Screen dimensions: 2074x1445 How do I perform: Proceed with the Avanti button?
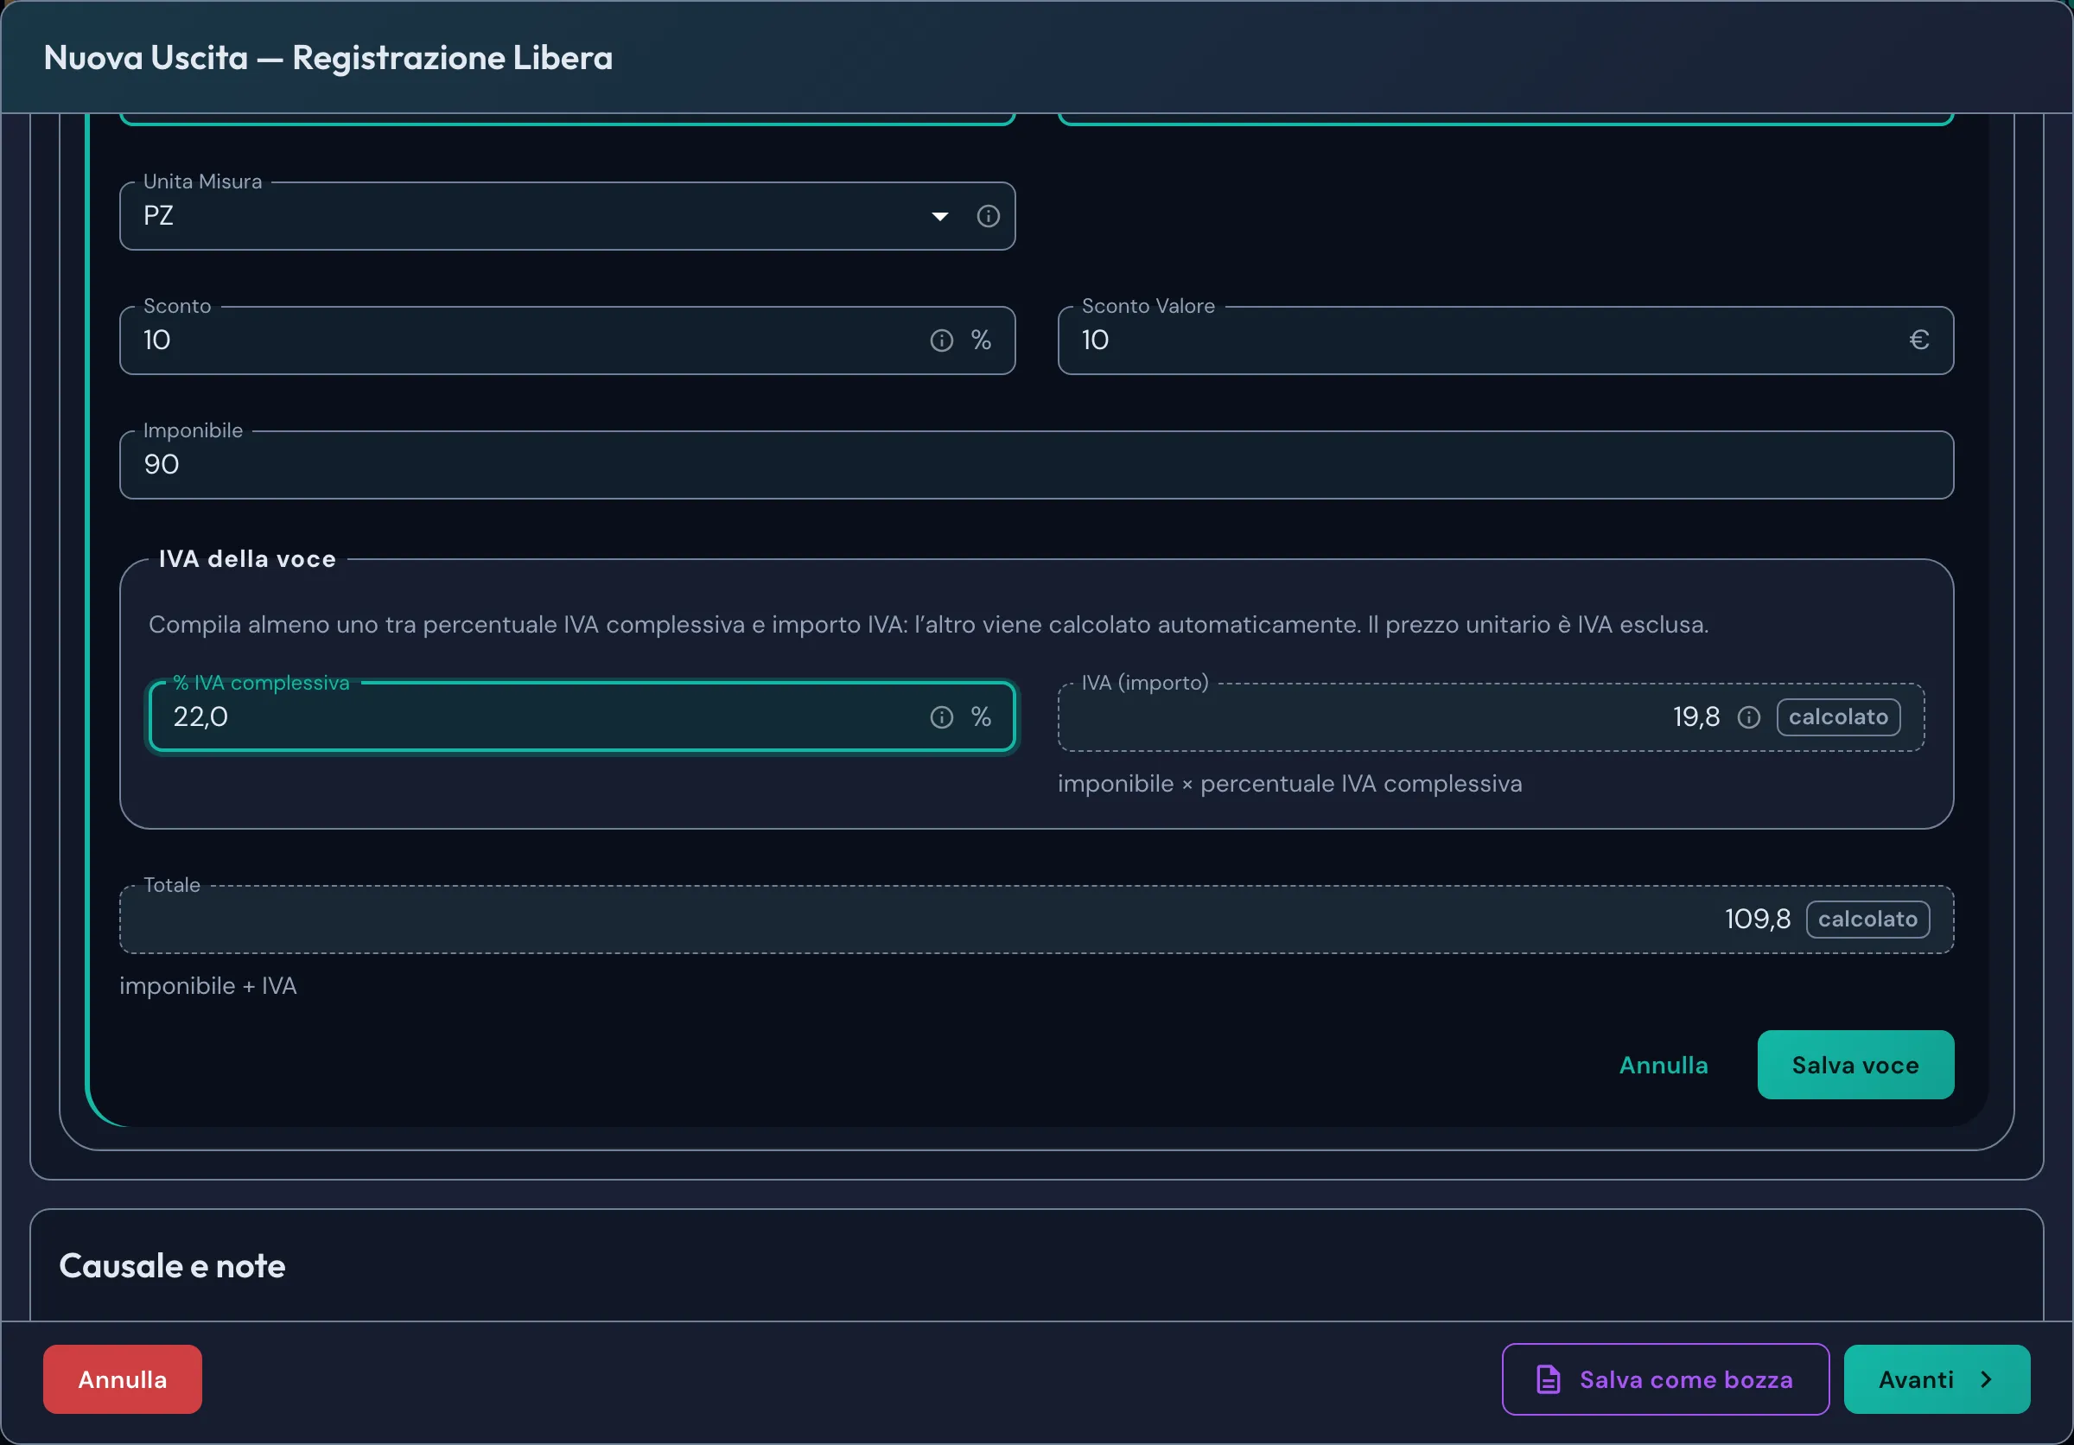[x=1937, y=1379]
